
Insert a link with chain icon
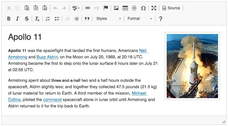pyautogui.click(x=88, y=8)
